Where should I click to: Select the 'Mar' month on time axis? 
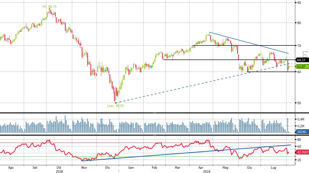pos(177,167)
